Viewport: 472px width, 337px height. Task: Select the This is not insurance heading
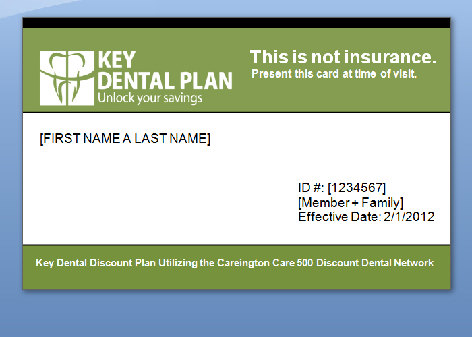coord(343,57)
